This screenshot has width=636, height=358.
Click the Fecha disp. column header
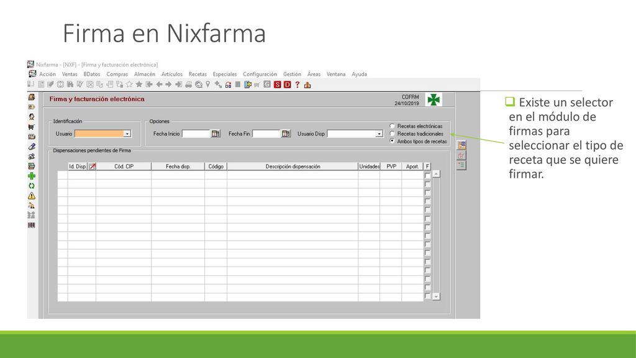tap(178, 167)
